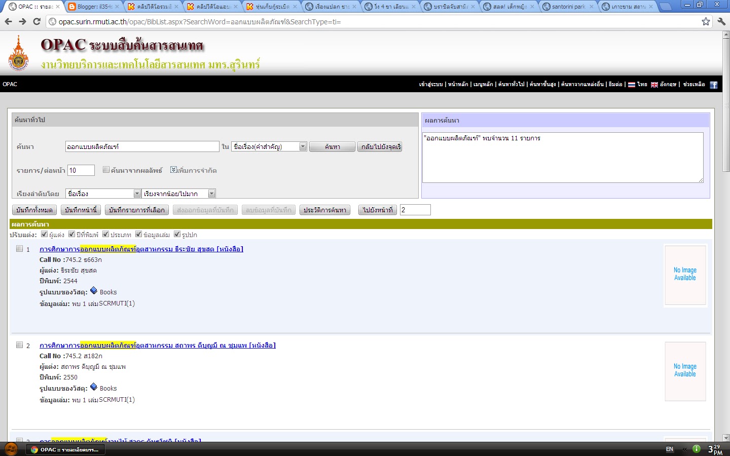Click the items-per-page field showing 10
The width and height of the screenshot is (730, 456).
(x=81, y=170)
